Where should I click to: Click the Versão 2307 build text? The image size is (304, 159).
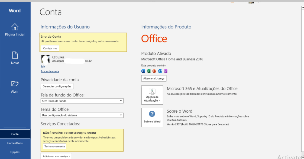[198, 124]
